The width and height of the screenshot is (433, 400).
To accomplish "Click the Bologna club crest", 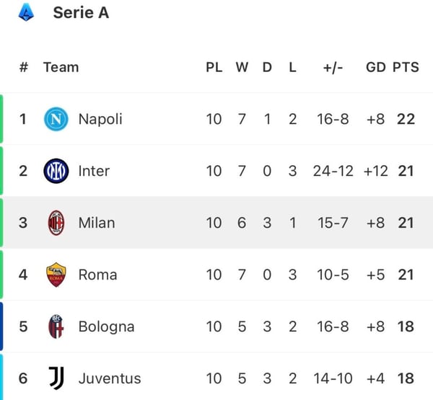I will (56, 326).
